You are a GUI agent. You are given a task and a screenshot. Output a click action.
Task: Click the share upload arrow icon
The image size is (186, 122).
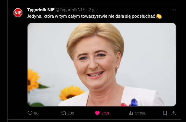[x=174, y=113]
